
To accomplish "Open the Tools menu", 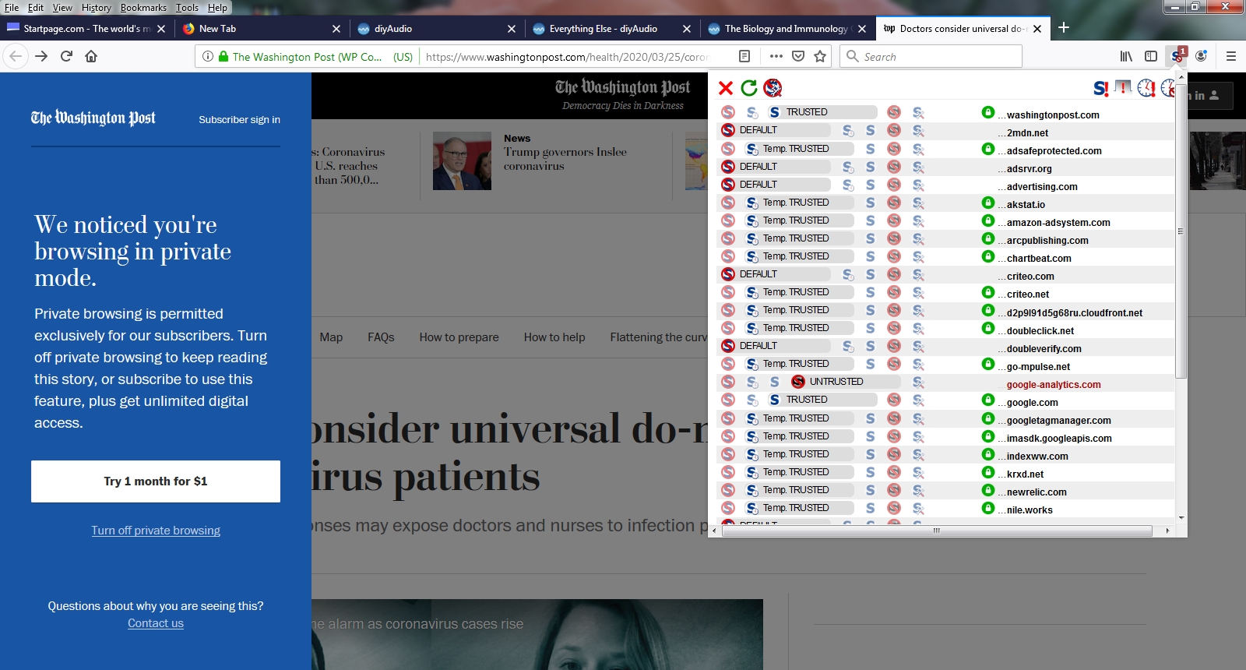I will click(187, 8).
